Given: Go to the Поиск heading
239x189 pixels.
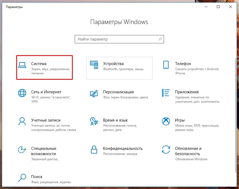Looking at the screenshot, I should coord(37,177).
